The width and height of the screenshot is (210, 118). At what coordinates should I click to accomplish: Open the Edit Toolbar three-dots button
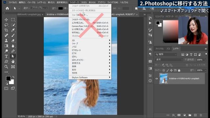click(6, 72)
